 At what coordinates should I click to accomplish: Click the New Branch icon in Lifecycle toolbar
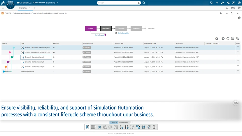(x=127, y=127)
